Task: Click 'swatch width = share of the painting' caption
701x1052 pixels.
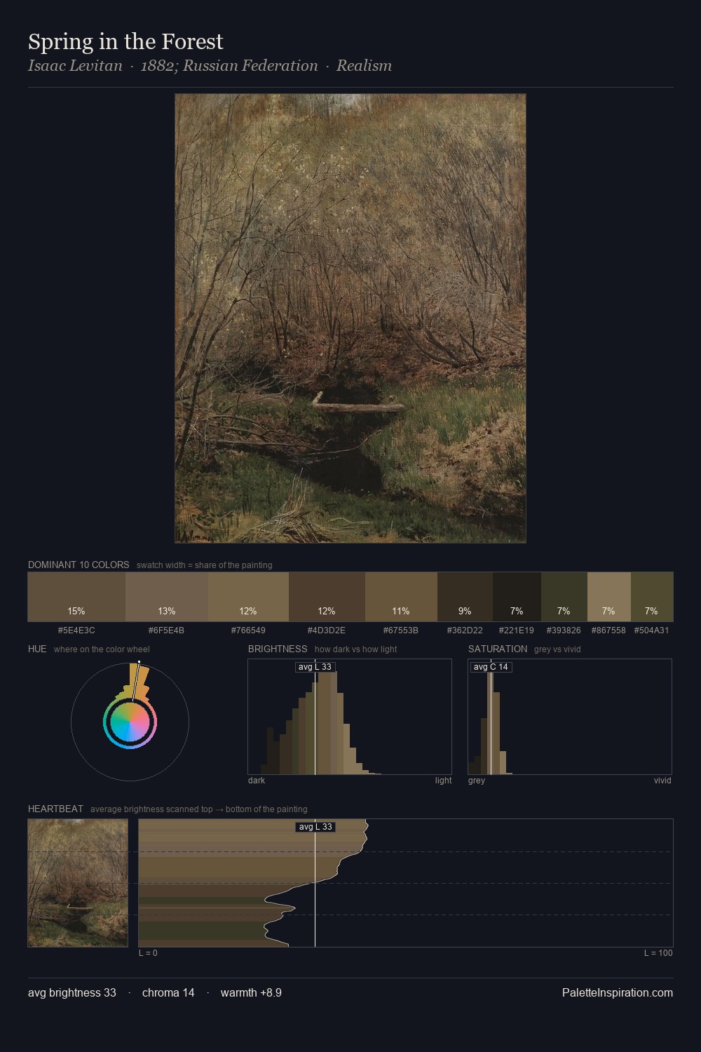Action: pos(205,565)
